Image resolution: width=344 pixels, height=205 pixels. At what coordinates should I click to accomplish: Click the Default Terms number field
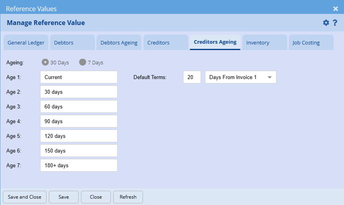[192, 77]
